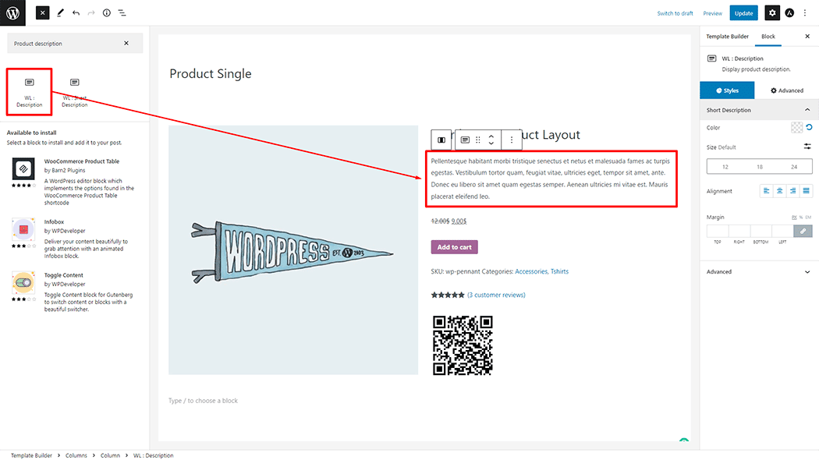Collapse the Short Description panel

pyautogui.click(x=807, y=110)
